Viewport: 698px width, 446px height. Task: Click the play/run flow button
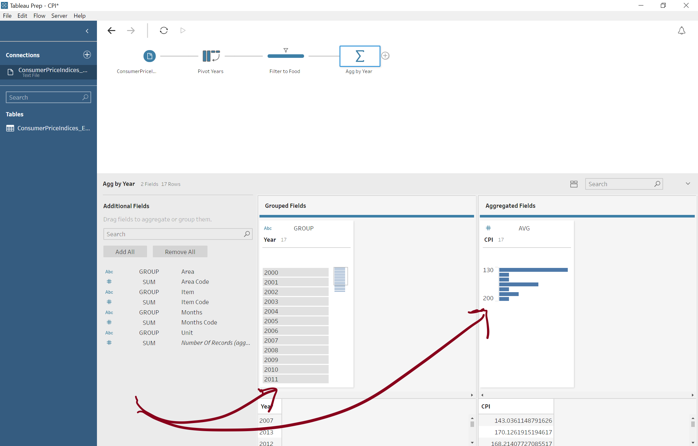click(182, 30)
